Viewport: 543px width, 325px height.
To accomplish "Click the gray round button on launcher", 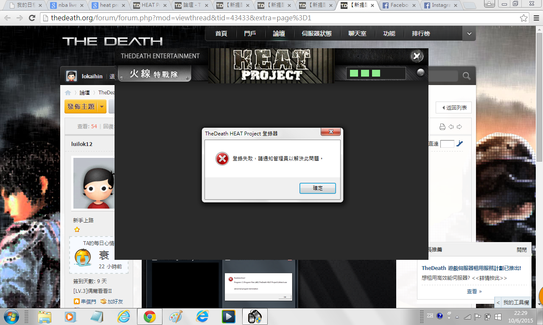I will [x=420, y=73].
